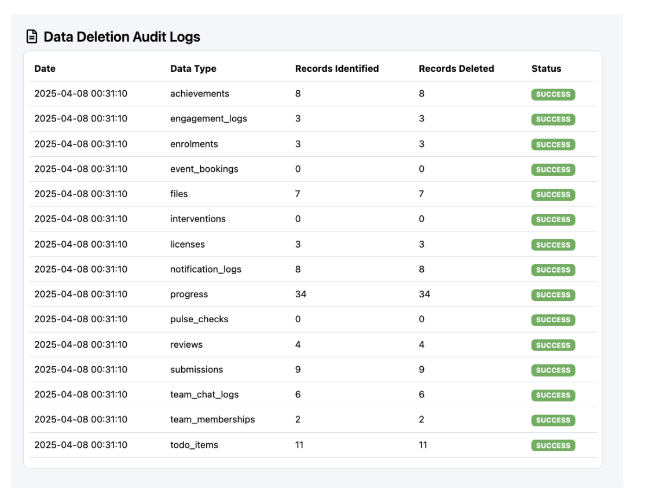Screen dimensions: 645x501
Task: Select the enrolments data type cell
Action: tap(194, 144)
